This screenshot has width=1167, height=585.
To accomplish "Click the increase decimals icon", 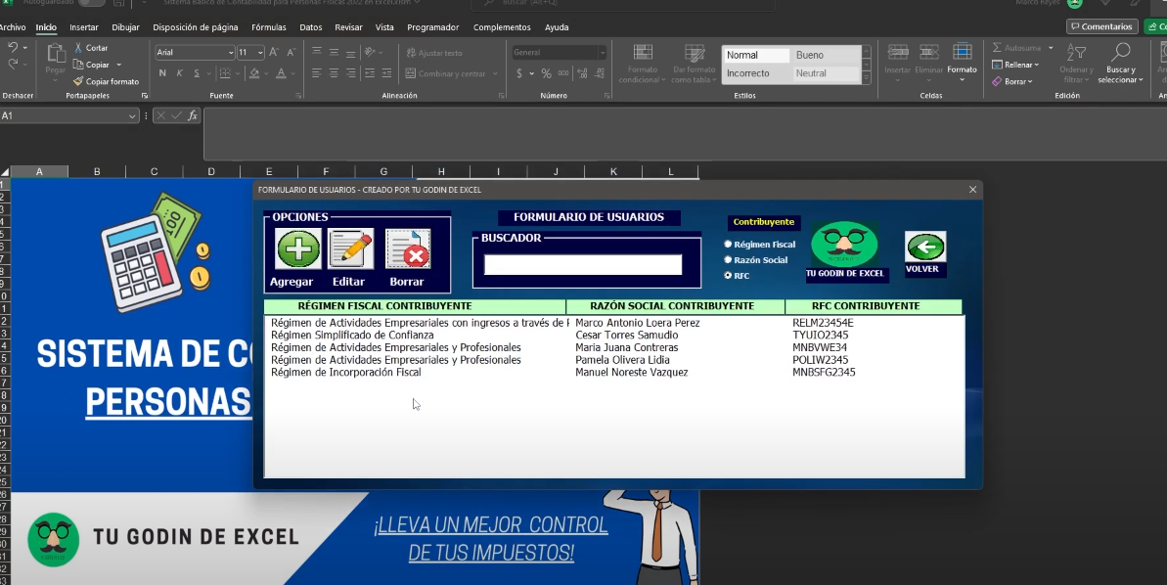I will 582,73.
